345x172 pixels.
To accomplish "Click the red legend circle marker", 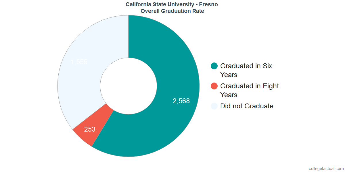I will click(x=214, y=86).
